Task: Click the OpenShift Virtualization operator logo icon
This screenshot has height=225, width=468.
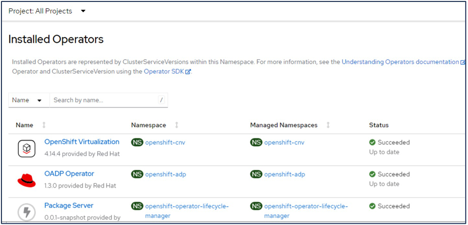Action: pos(27,148)
